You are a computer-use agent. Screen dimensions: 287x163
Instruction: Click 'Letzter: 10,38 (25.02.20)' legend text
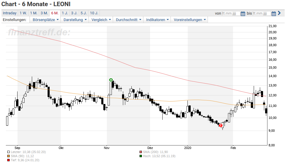click(x=28, y=152)
